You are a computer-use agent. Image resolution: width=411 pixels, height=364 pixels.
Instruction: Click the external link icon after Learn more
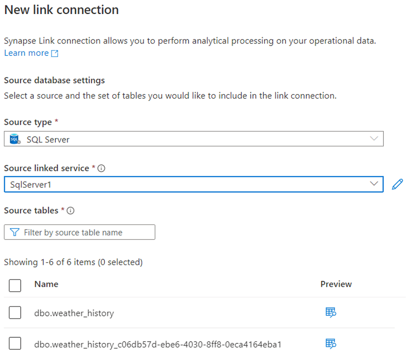click(55, 53)
